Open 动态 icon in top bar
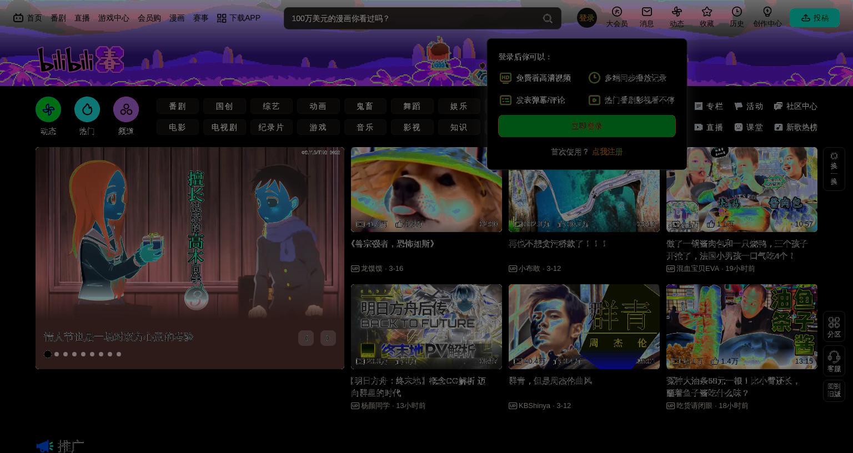Image resolution: width=853 pixels, height=453 pixels. [677, 12]
